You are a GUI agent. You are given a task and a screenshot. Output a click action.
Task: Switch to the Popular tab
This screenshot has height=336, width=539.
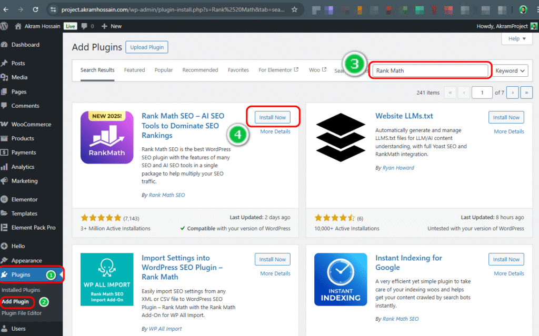[164, 70]
